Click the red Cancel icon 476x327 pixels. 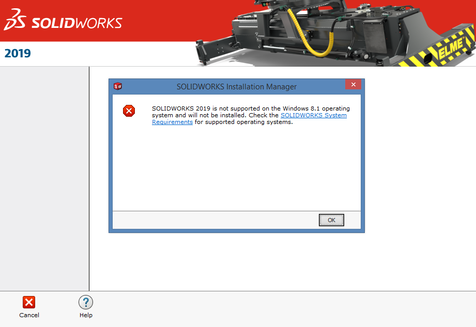[29, 302]
